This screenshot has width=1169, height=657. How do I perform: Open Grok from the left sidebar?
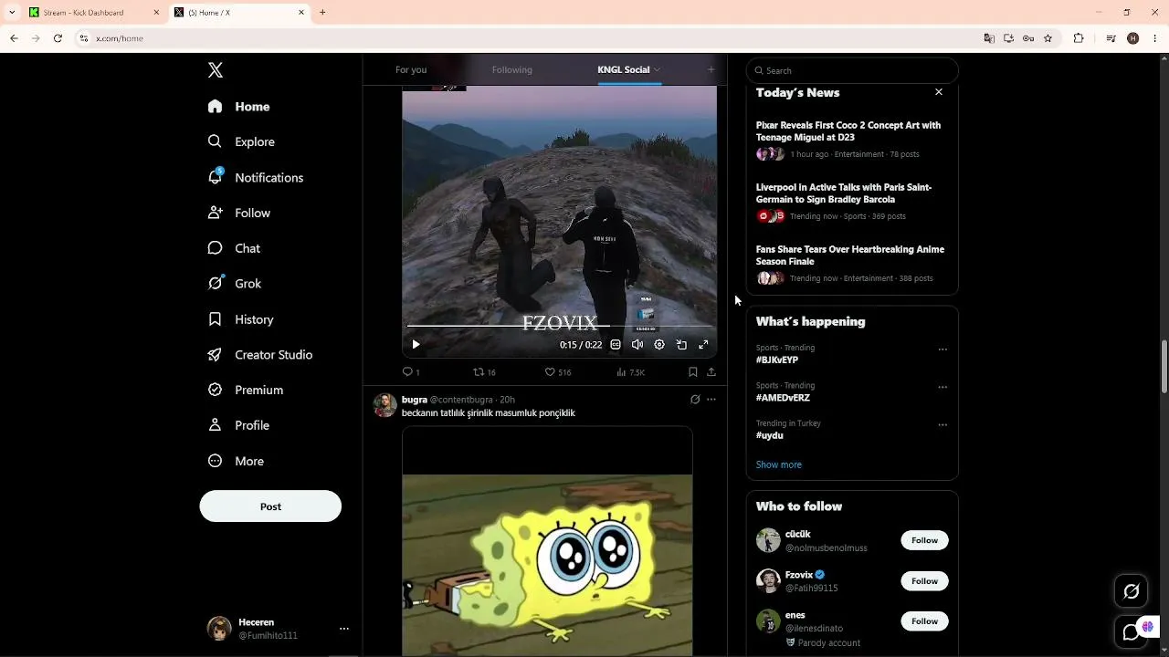click(x=234, y=284)
